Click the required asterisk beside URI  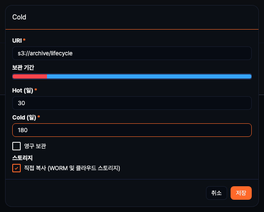pos(24,40)
